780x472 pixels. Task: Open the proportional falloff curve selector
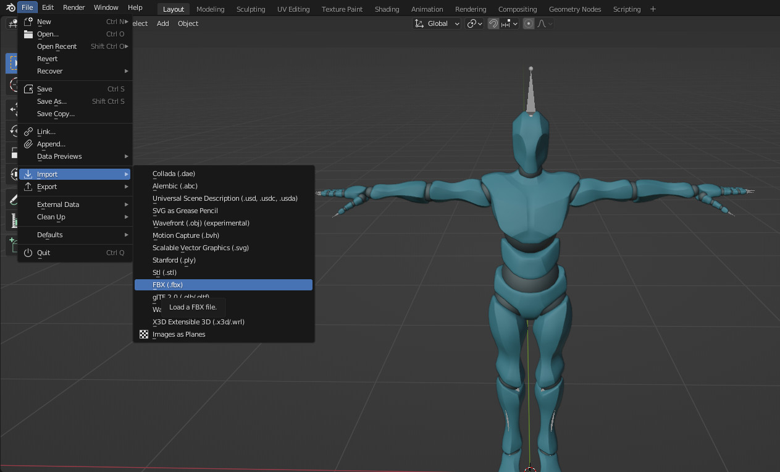(x=541, y=23)
